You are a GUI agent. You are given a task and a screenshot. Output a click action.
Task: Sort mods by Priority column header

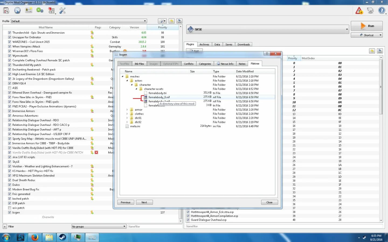tap(162, 27)
